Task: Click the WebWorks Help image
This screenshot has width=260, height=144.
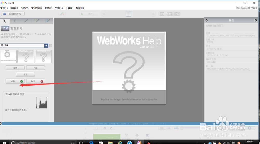Action: point(129,68)
